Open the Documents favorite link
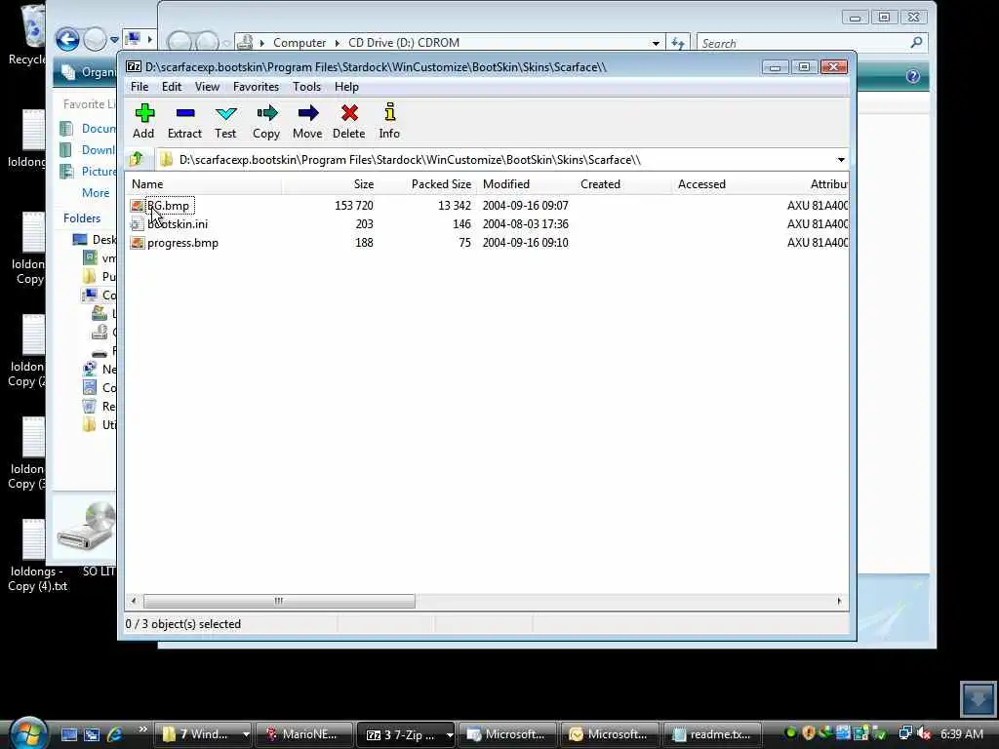 (89, 129)
